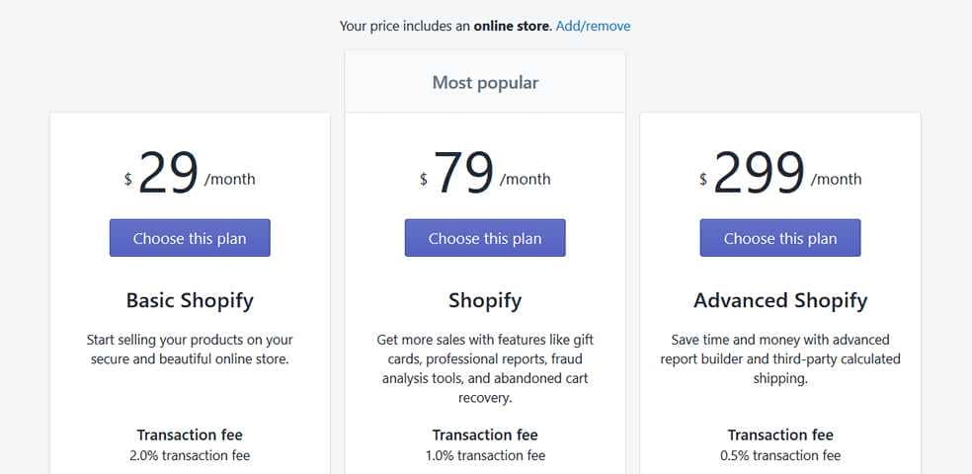Click the Basic Shopify plan heading
The width and height of the screenshot is (972, 474).
tap(190, 300)
